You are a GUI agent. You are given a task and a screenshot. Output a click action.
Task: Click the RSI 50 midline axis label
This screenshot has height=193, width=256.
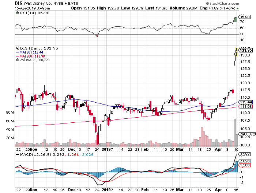click(x=242, y=28)
